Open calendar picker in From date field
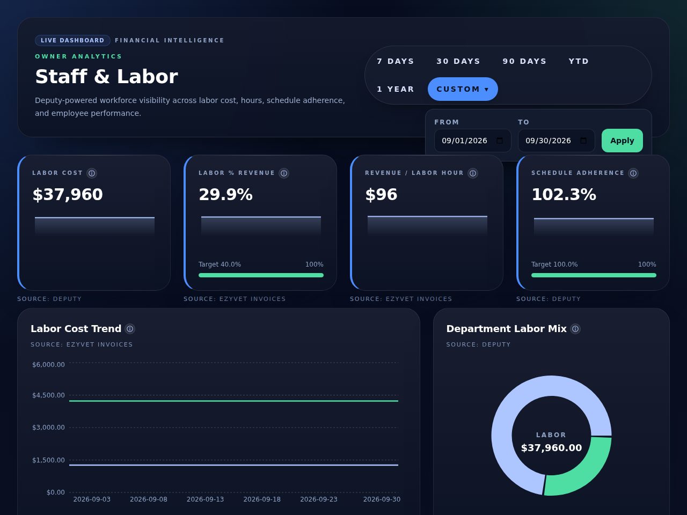 pyautogui.click(x=500, y=141)
